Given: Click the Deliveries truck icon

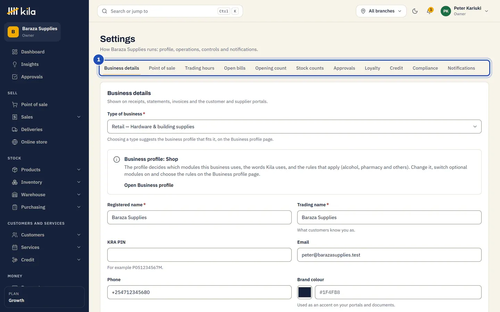Looking at the screenshot, I should coord(15,129).
